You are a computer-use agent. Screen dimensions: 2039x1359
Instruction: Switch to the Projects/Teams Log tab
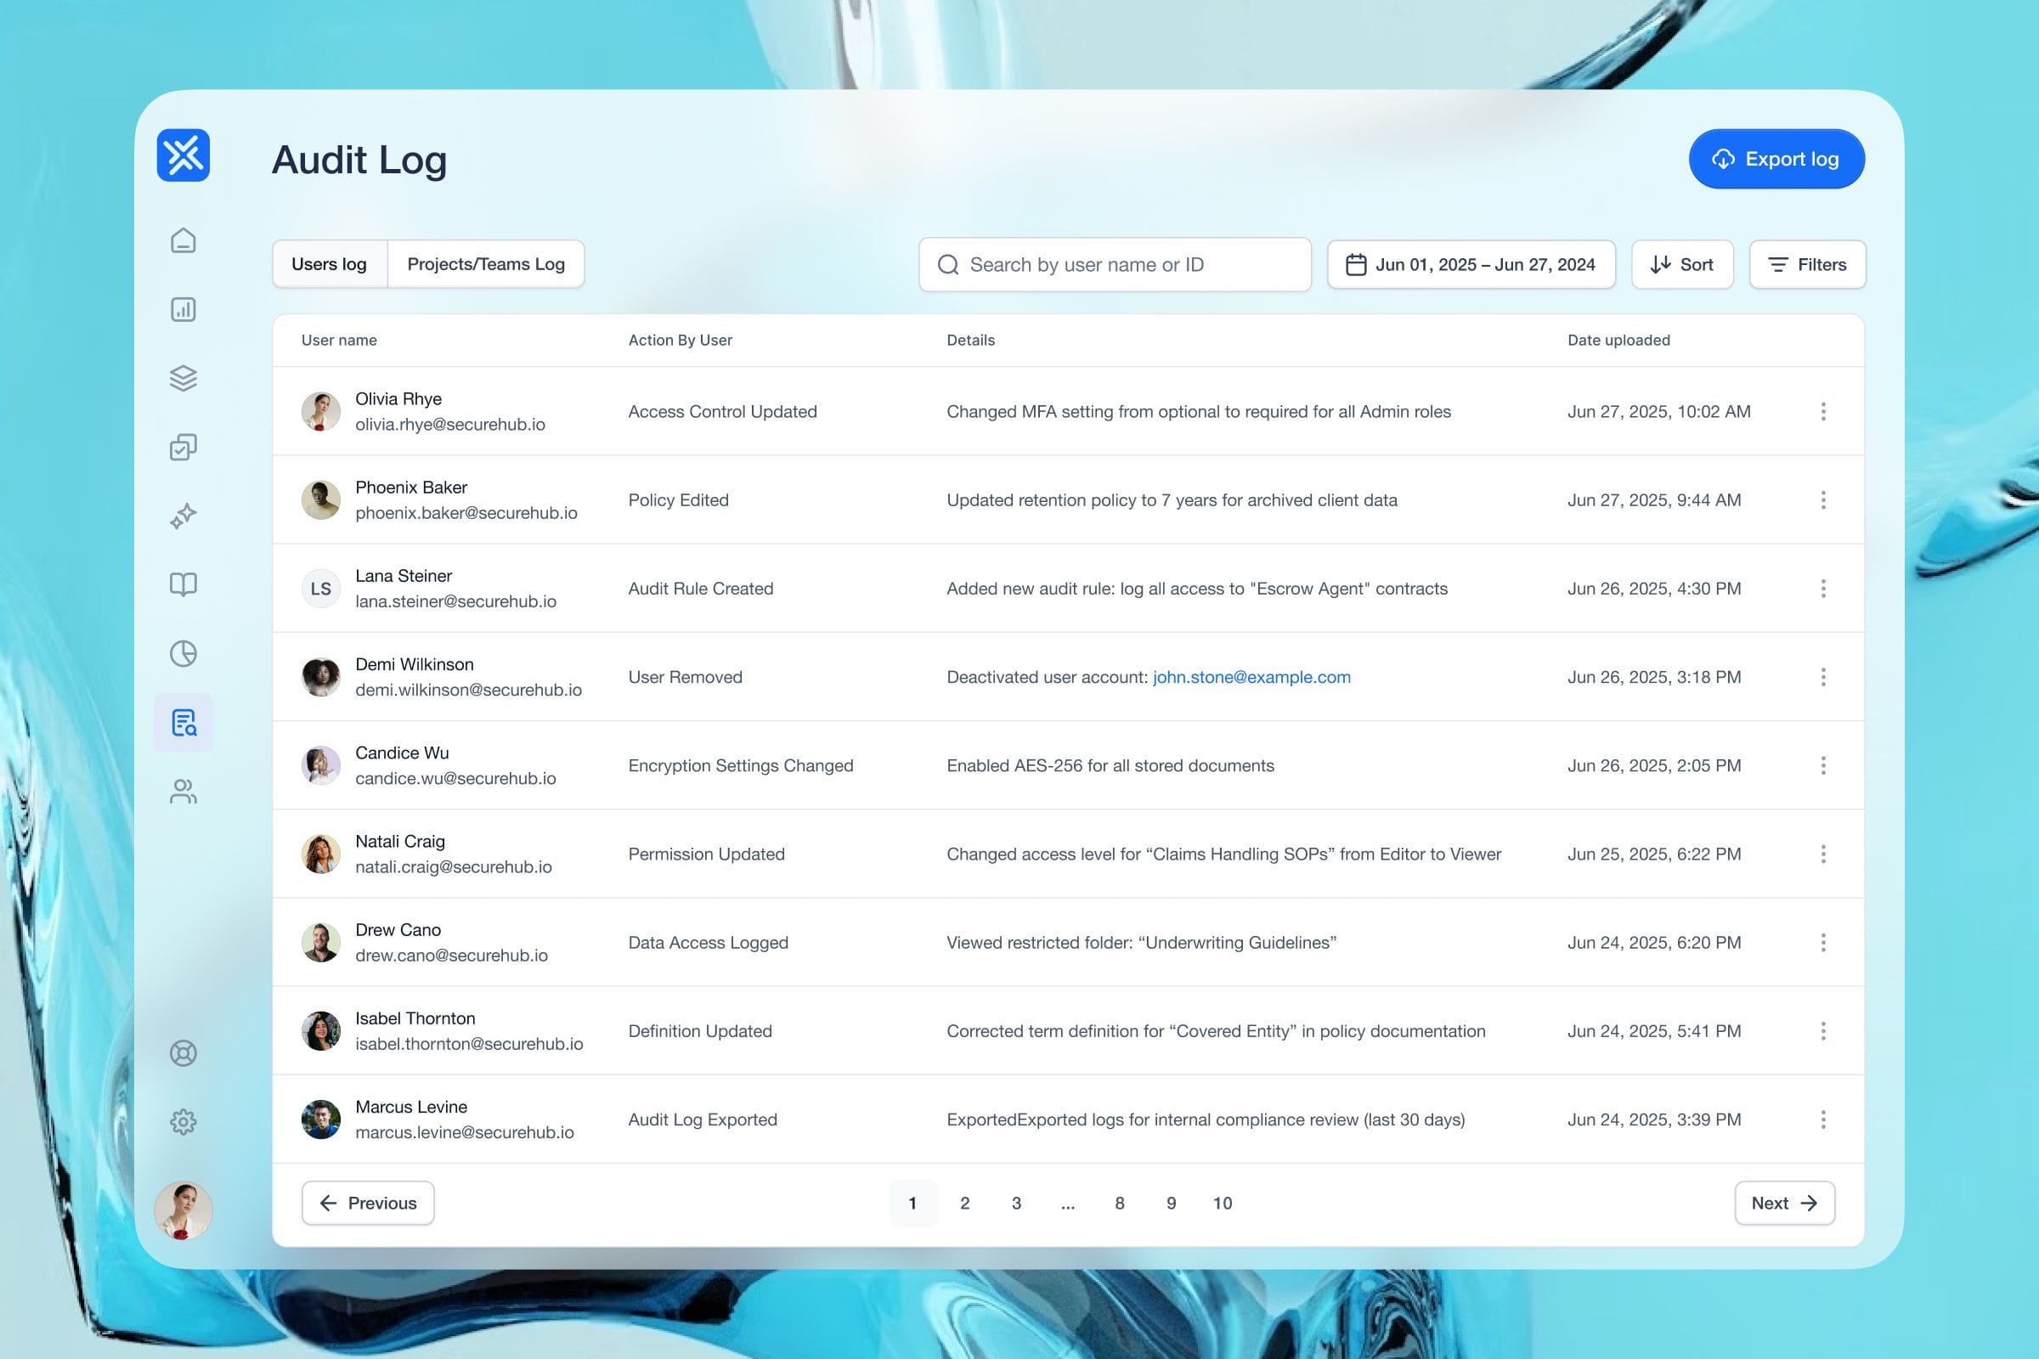pyautogui.click(x=485, y=264)
